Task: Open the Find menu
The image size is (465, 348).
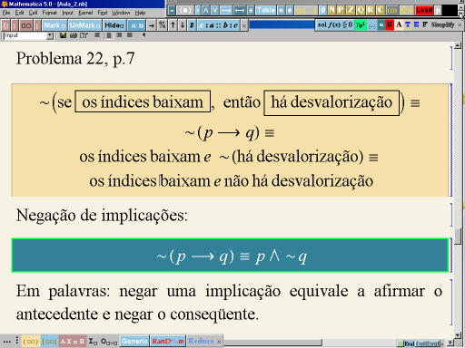Action: point(103,13)
